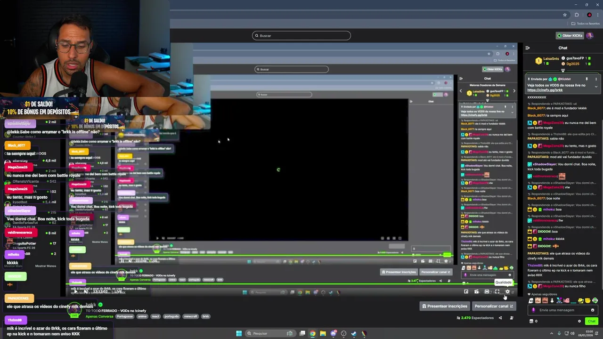Collapse the pinned message with chevron

pos(596,87)
